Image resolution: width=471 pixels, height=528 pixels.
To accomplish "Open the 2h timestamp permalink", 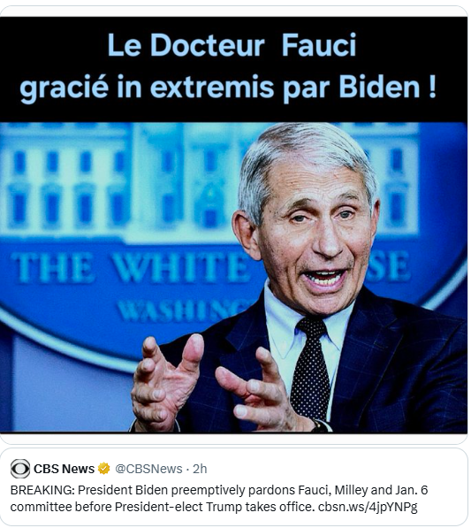I will (200, 469).
